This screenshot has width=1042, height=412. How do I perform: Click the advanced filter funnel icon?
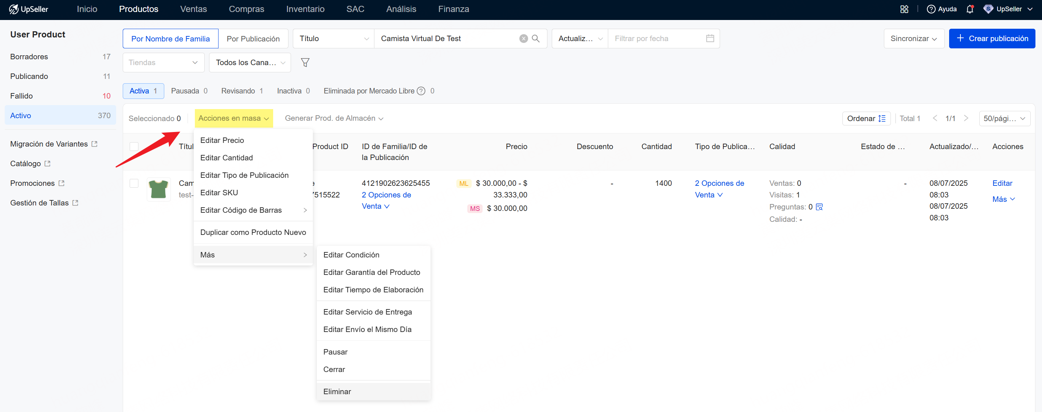tap(306, 63)
